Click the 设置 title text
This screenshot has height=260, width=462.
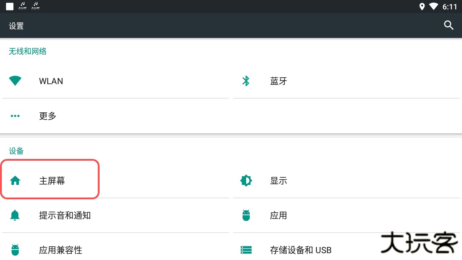[x=16, y=26]
